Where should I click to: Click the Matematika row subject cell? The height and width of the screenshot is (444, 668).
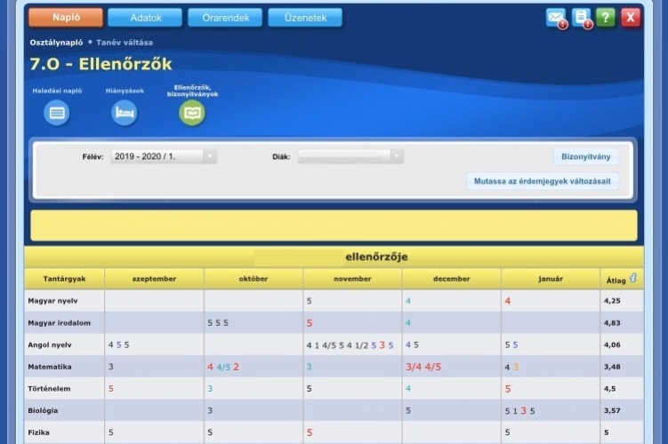coord(64,366)
